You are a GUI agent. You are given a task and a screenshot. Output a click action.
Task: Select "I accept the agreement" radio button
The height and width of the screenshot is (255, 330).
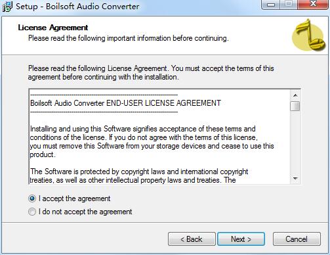pyautogui.click(x=32, y=198)
